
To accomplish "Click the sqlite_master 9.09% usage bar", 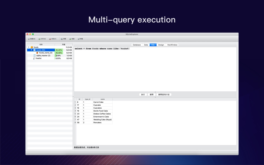I will (x=58, y=56).
